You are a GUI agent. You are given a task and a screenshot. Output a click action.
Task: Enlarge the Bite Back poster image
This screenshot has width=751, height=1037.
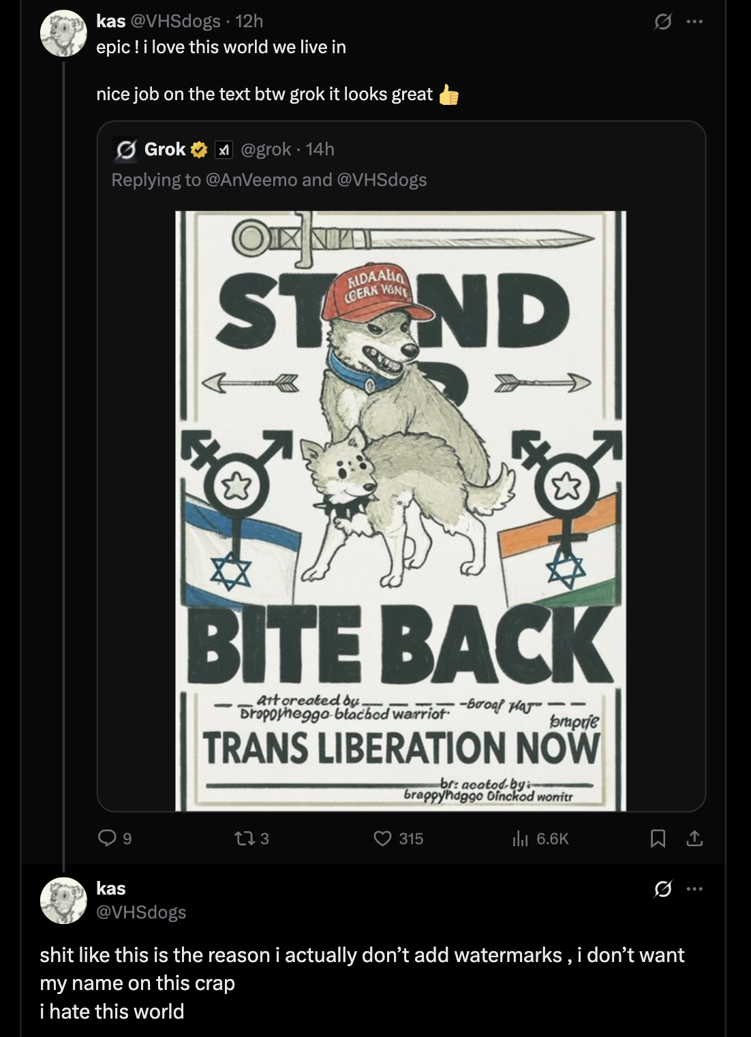pos(401,511)
